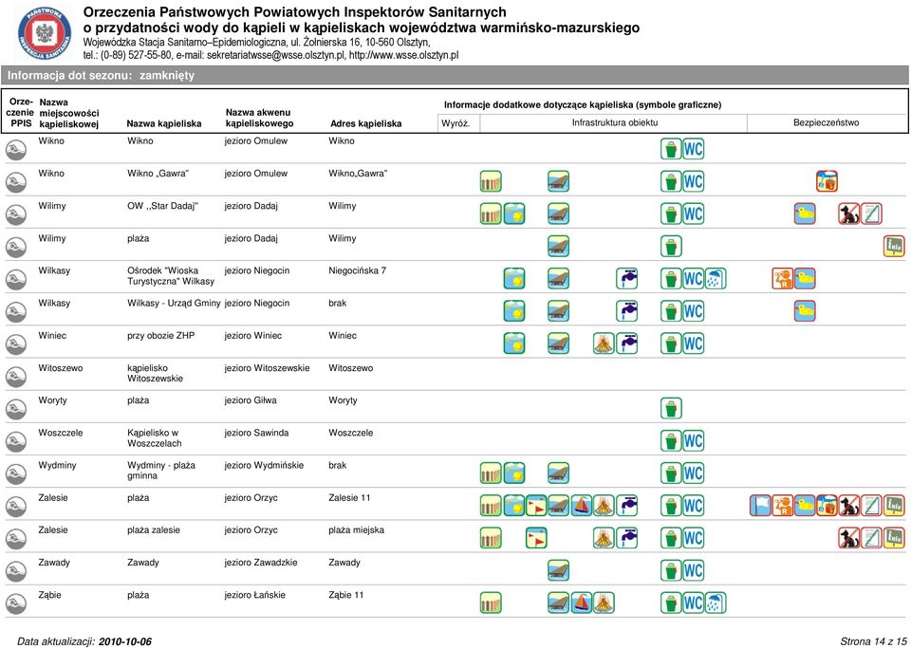
Task: Click the pier icon in Wydminy row
Action: [558, 473]
